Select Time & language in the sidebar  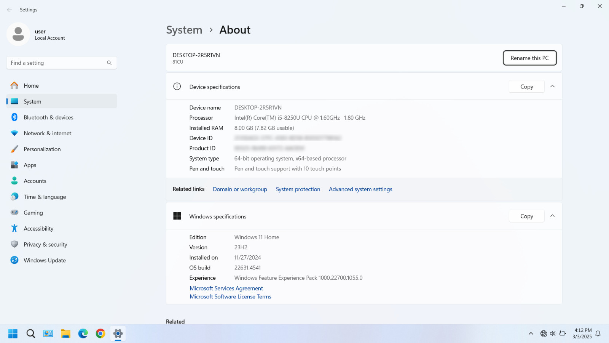62,197
